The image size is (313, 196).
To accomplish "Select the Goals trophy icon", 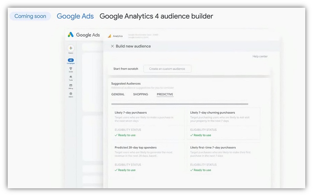I will 71,69.
